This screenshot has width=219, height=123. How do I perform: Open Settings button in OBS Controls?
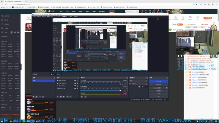pos(159,94)
